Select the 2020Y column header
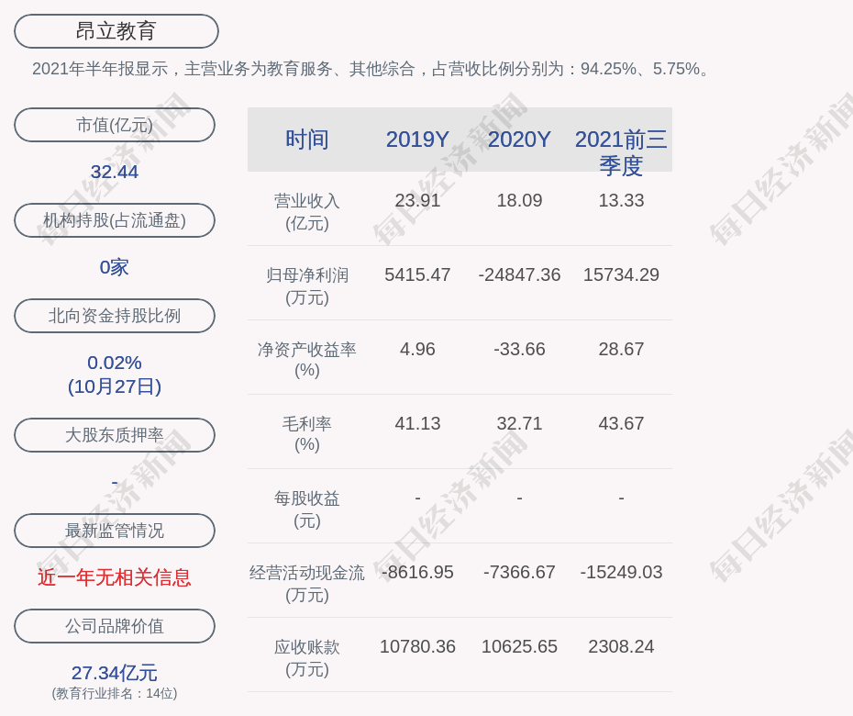Image resolution: width=853 pixels, height=716 pixels. [x=519, y=140]
